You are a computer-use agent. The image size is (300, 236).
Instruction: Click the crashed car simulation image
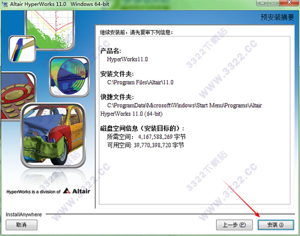coord(53,135)
